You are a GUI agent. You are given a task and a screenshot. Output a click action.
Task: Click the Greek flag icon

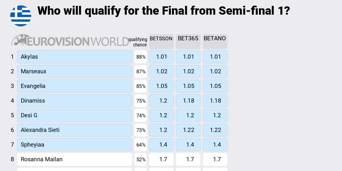(21, 16)
